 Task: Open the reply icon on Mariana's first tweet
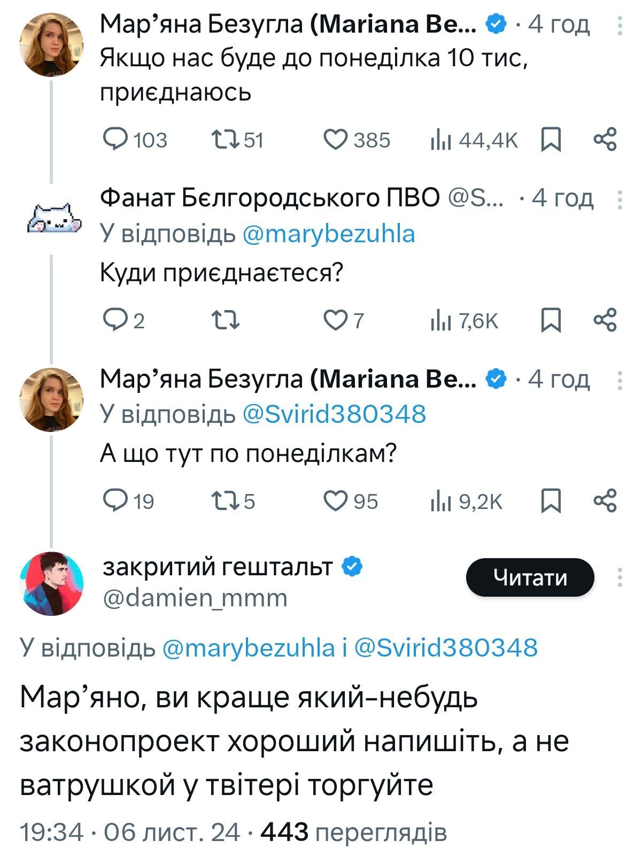[x=114, y=140]
